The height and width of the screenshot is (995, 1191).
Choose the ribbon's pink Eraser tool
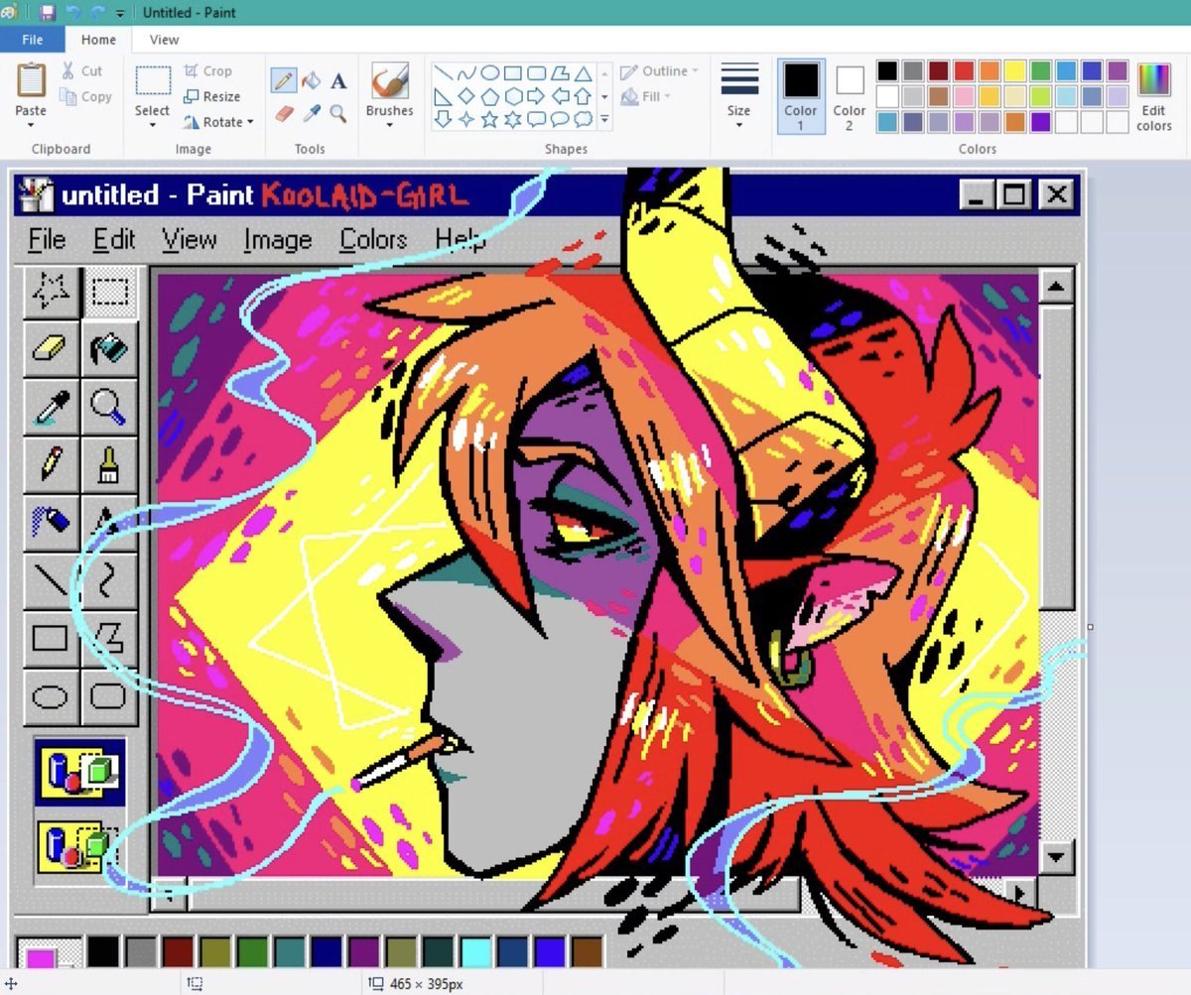(283, 113)
